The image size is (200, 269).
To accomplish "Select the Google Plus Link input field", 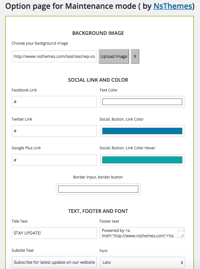I will 54,160.
